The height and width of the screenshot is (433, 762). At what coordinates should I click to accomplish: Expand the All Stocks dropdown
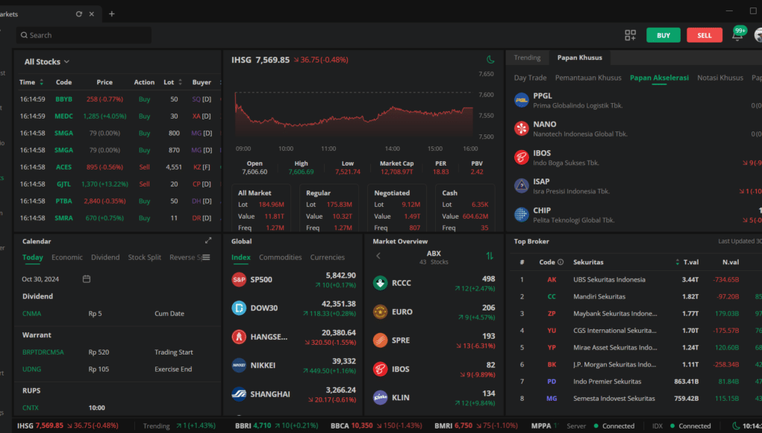coord(47,62)
